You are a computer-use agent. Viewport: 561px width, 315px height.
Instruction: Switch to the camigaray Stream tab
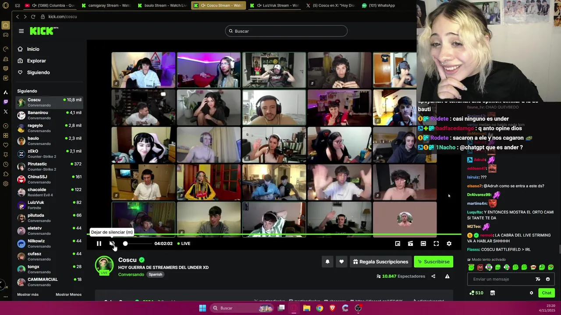[x=106, y=6]
